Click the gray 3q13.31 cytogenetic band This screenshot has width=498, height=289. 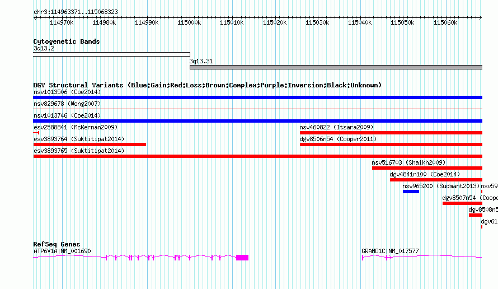coord(336,67)
